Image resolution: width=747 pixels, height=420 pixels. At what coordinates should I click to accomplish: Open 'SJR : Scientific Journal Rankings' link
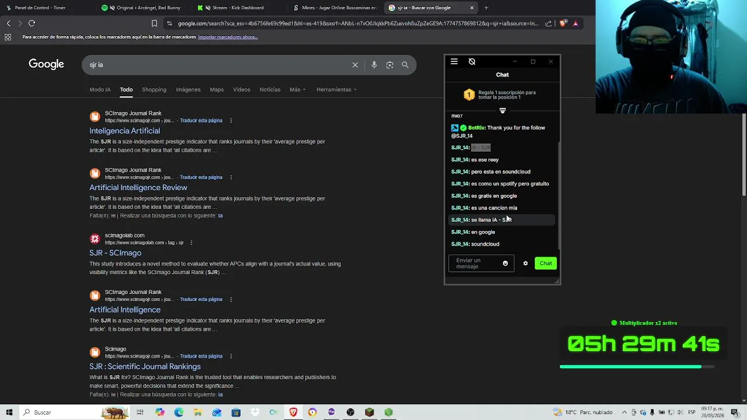(145, 366)
